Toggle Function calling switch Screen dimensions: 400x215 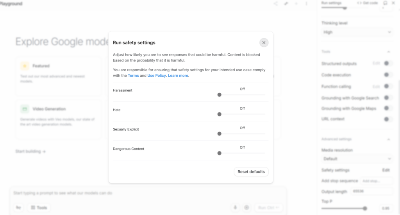pos(387,86)
